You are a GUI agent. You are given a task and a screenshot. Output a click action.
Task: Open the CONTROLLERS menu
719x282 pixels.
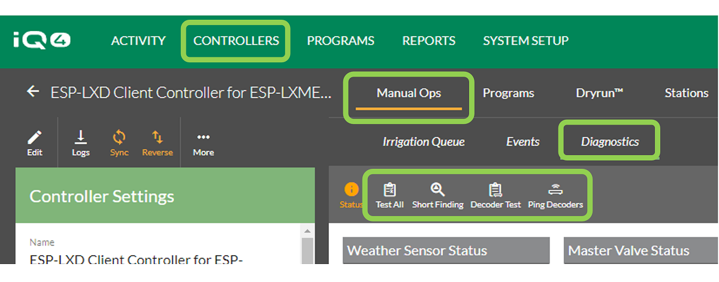pos(236,41)
